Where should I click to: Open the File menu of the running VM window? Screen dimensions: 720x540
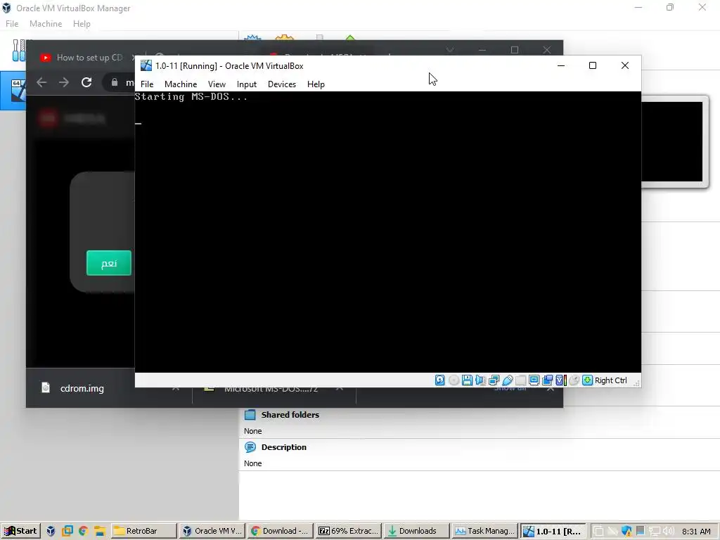coord(147,84)
